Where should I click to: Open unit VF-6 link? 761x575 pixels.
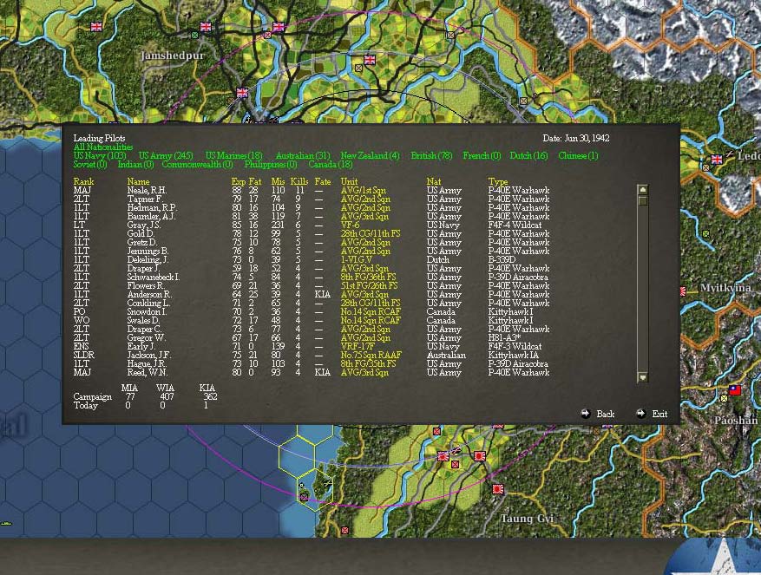point(350,225)
